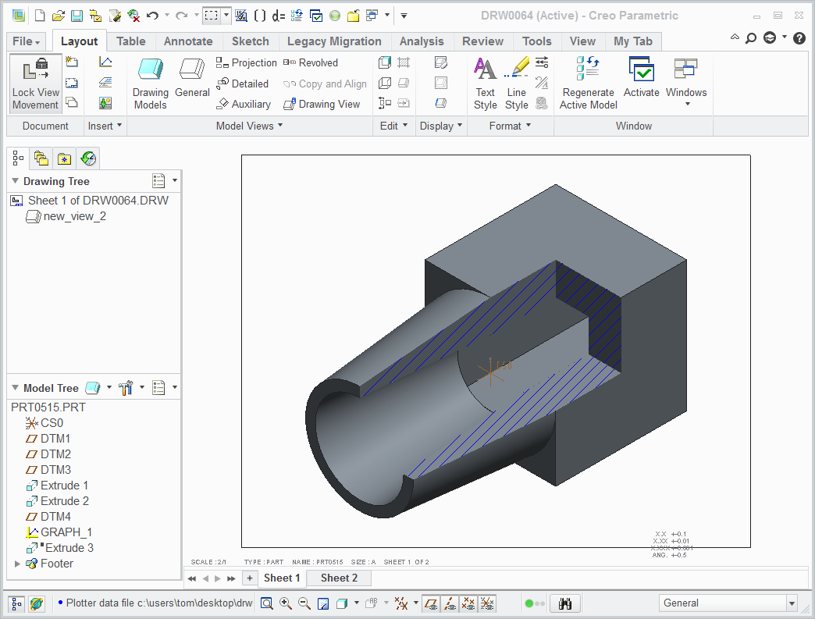The width and height of the screenshot is (815, 619).
Task: Open the Insert group dropdown
Action: tap(105, 126)
